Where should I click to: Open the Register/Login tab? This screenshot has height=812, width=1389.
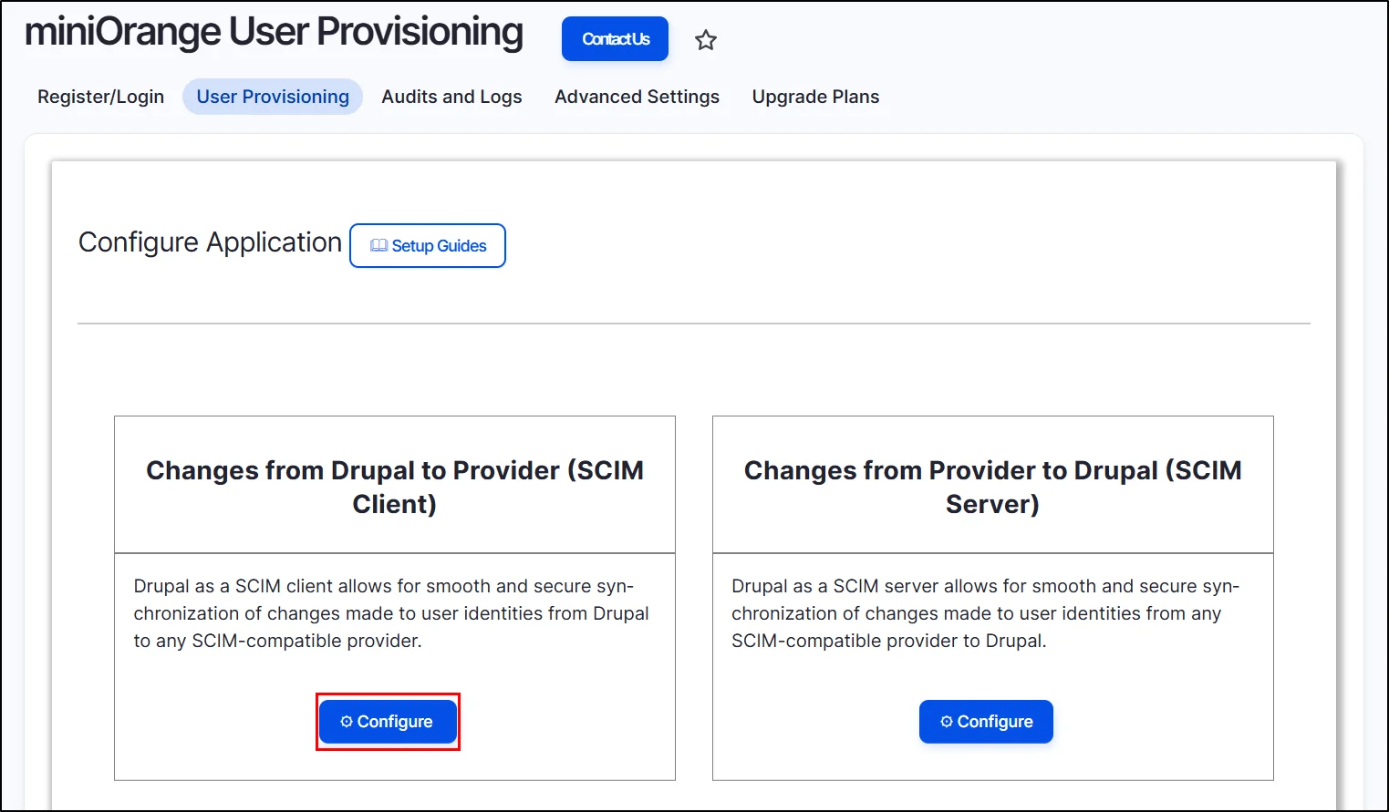101,97
